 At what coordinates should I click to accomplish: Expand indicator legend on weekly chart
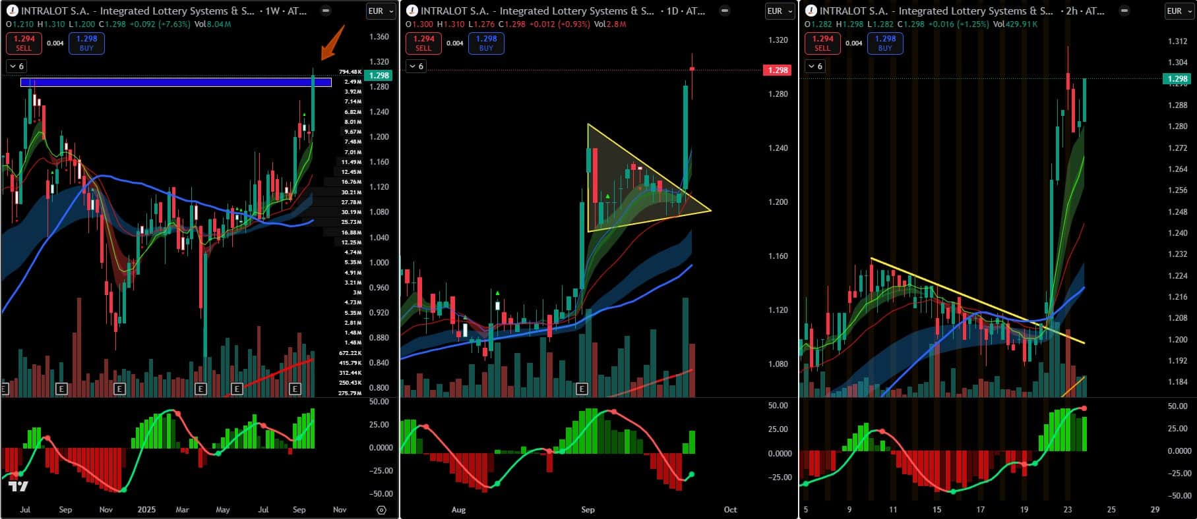tap(16, 67)
